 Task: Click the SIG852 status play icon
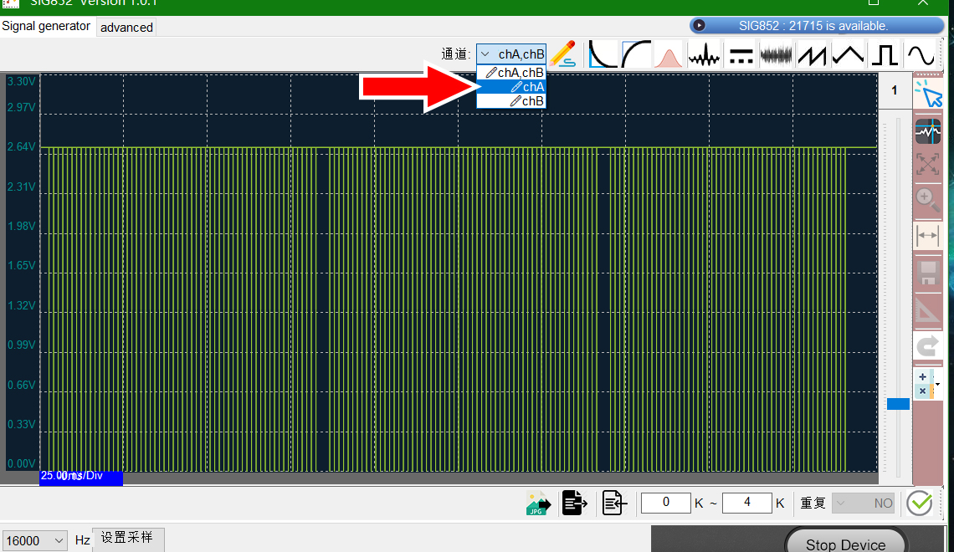pos(699,26)
